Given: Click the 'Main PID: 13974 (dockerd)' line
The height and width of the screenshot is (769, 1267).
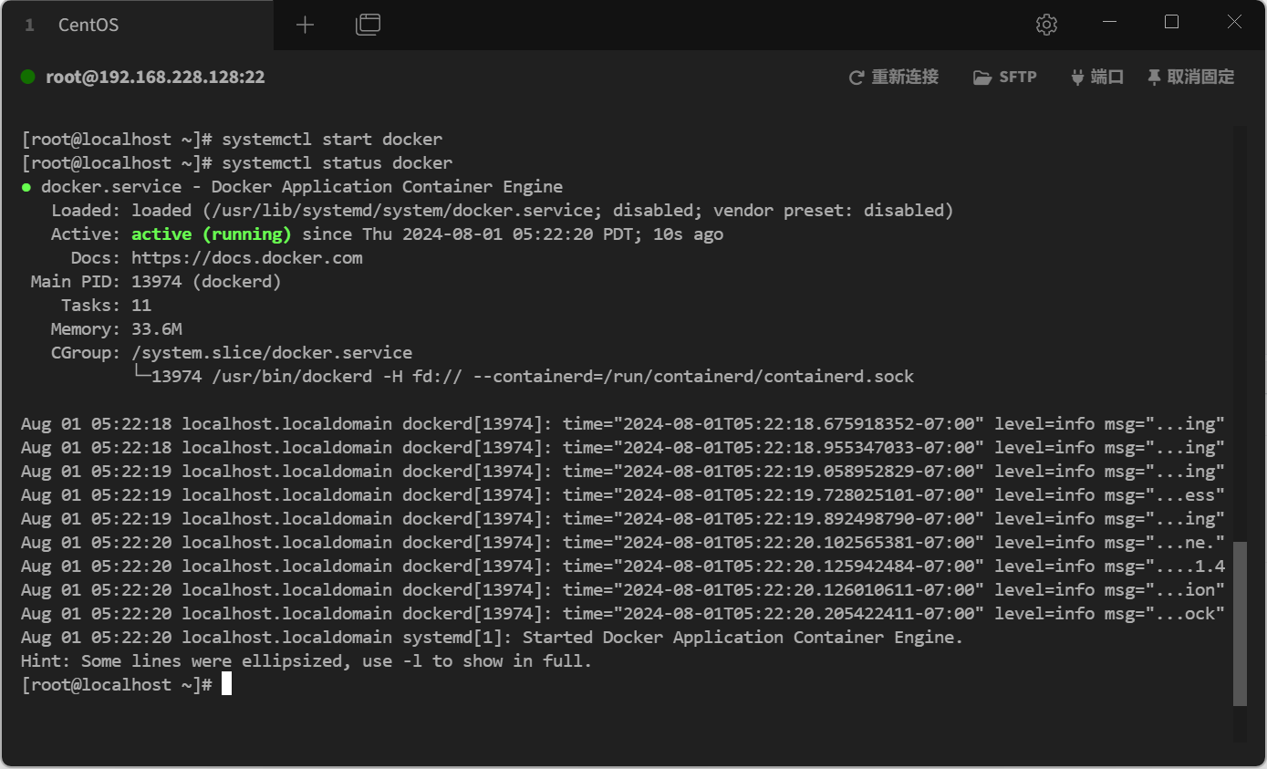Looking at the screenshot, I should (x=156, y=282).
